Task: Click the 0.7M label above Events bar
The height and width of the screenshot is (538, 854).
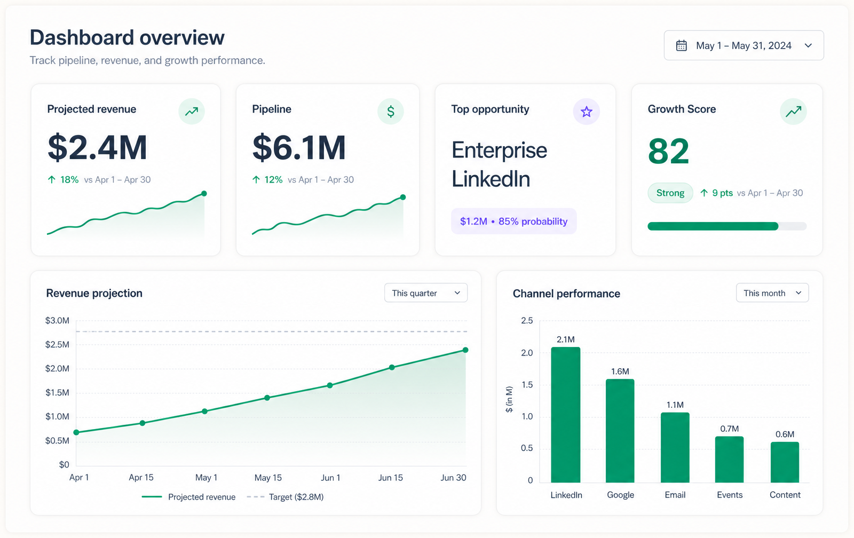Action: 730,429
